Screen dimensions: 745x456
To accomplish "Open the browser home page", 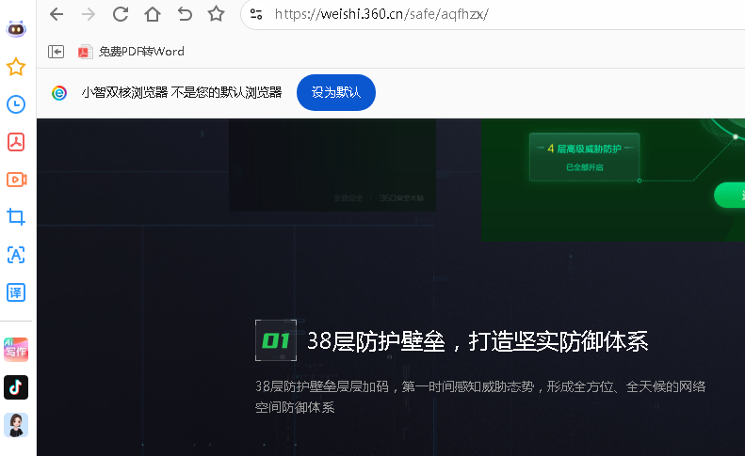I will [153, 14].
